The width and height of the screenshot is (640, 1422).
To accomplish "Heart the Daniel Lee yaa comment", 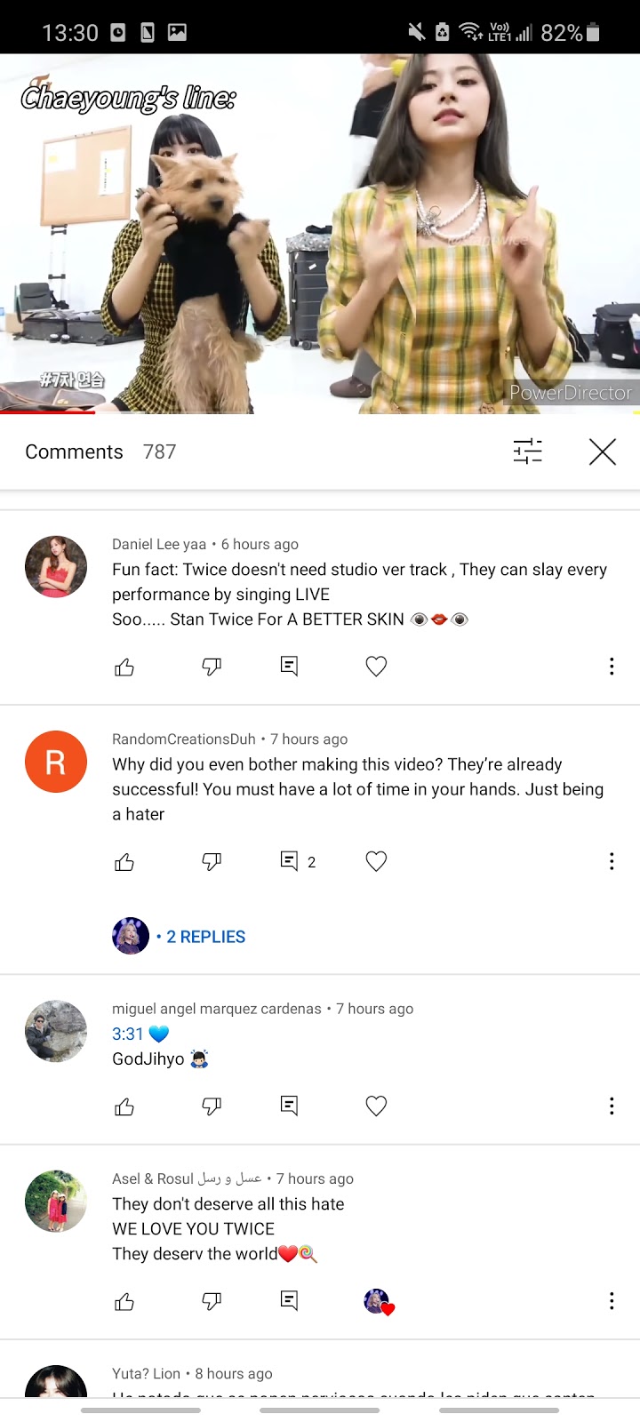I will 376,667.
